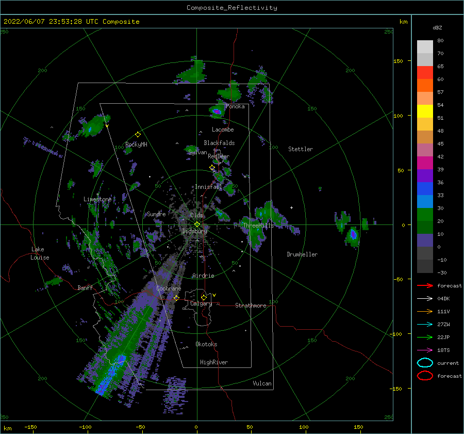The image size is (464, 434).
Task: Click the yellow radar site marker near Didsbury
Action: 197,224
